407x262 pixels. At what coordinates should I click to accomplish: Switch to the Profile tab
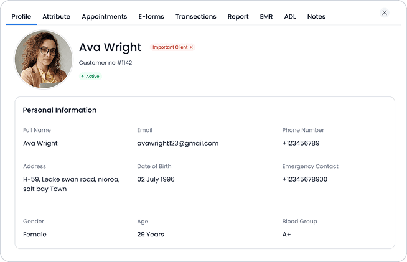(x=21, y=16)
